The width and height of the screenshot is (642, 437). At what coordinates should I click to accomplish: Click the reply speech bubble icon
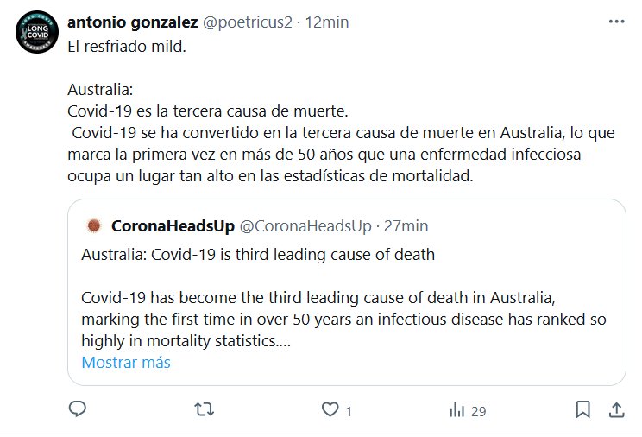pyautogui.click(x=78, y=409)
